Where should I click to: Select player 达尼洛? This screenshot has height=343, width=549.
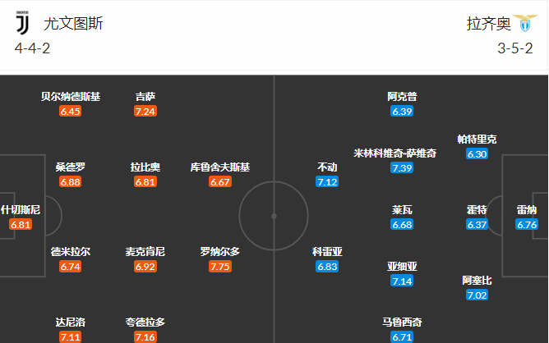[x=71, y=322]
